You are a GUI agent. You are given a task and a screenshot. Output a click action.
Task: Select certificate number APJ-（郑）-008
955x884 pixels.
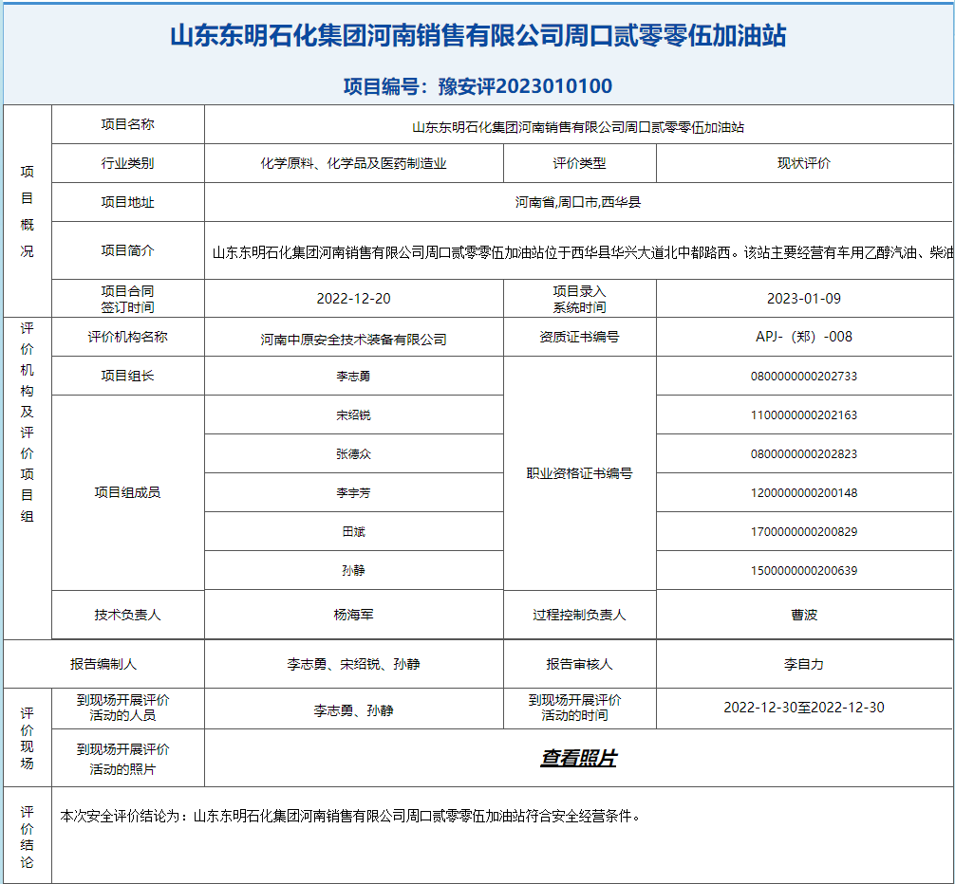(804, 337)
